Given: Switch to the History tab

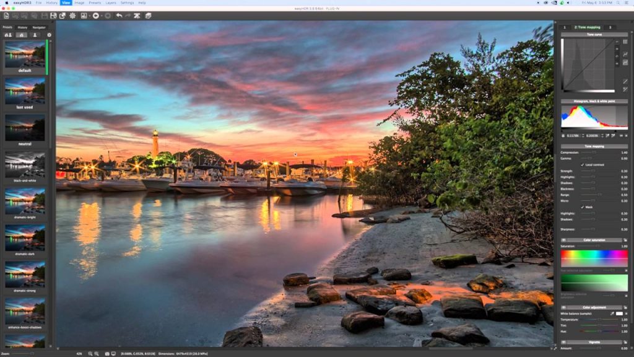Looking at the screenshot, I should tap(22, 27).
